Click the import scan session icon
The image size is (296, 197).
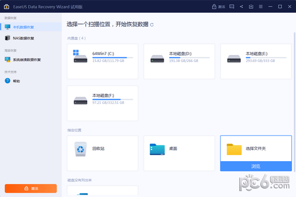[251, 6]
